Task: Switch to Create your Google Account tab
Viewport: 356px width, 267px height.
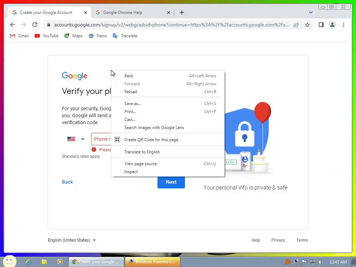Action: point(49,13)
